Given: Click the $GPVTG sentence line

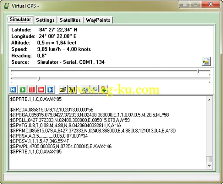Looking at the screenshot, I should click(66, 125).
